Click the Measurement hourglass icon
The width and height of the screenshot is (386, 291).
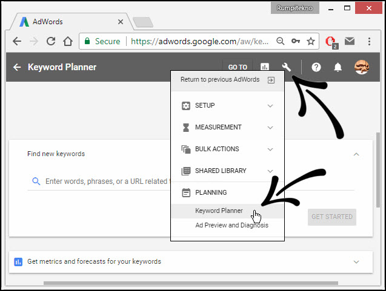coord(186,128)
